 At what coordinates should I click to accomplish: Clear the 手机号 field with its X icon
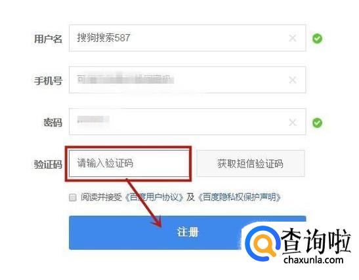click(293, 80)
